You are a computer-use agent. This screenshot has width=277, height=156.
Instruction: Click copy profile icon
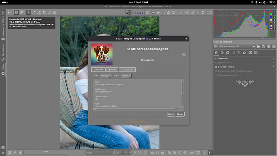[269, 46]
